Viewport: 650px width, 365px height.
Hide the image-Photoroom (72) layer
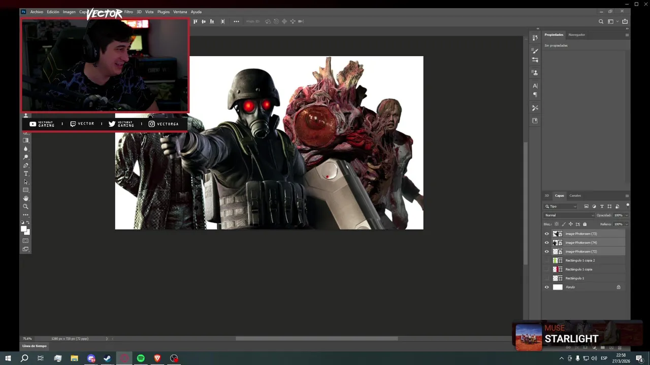[x=547, y=251]
